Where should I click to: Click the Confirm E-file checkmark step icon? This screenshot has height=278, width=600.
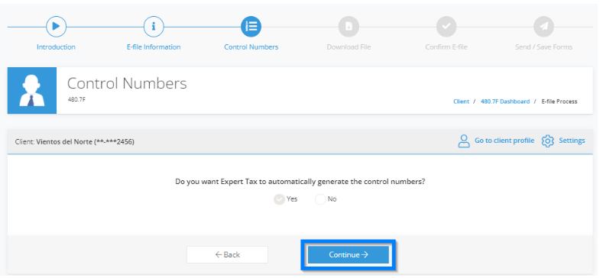(446, 27)
